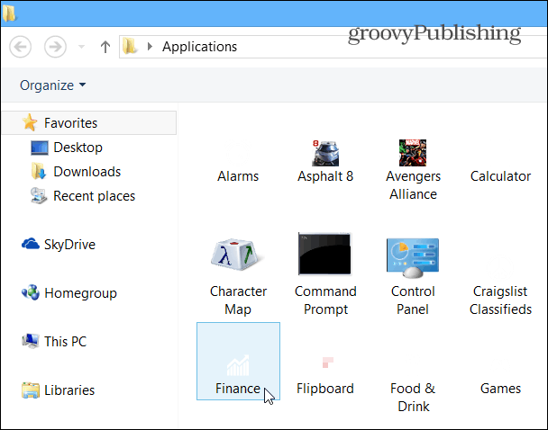Open the Organize dropdown menu

point(53,85)
